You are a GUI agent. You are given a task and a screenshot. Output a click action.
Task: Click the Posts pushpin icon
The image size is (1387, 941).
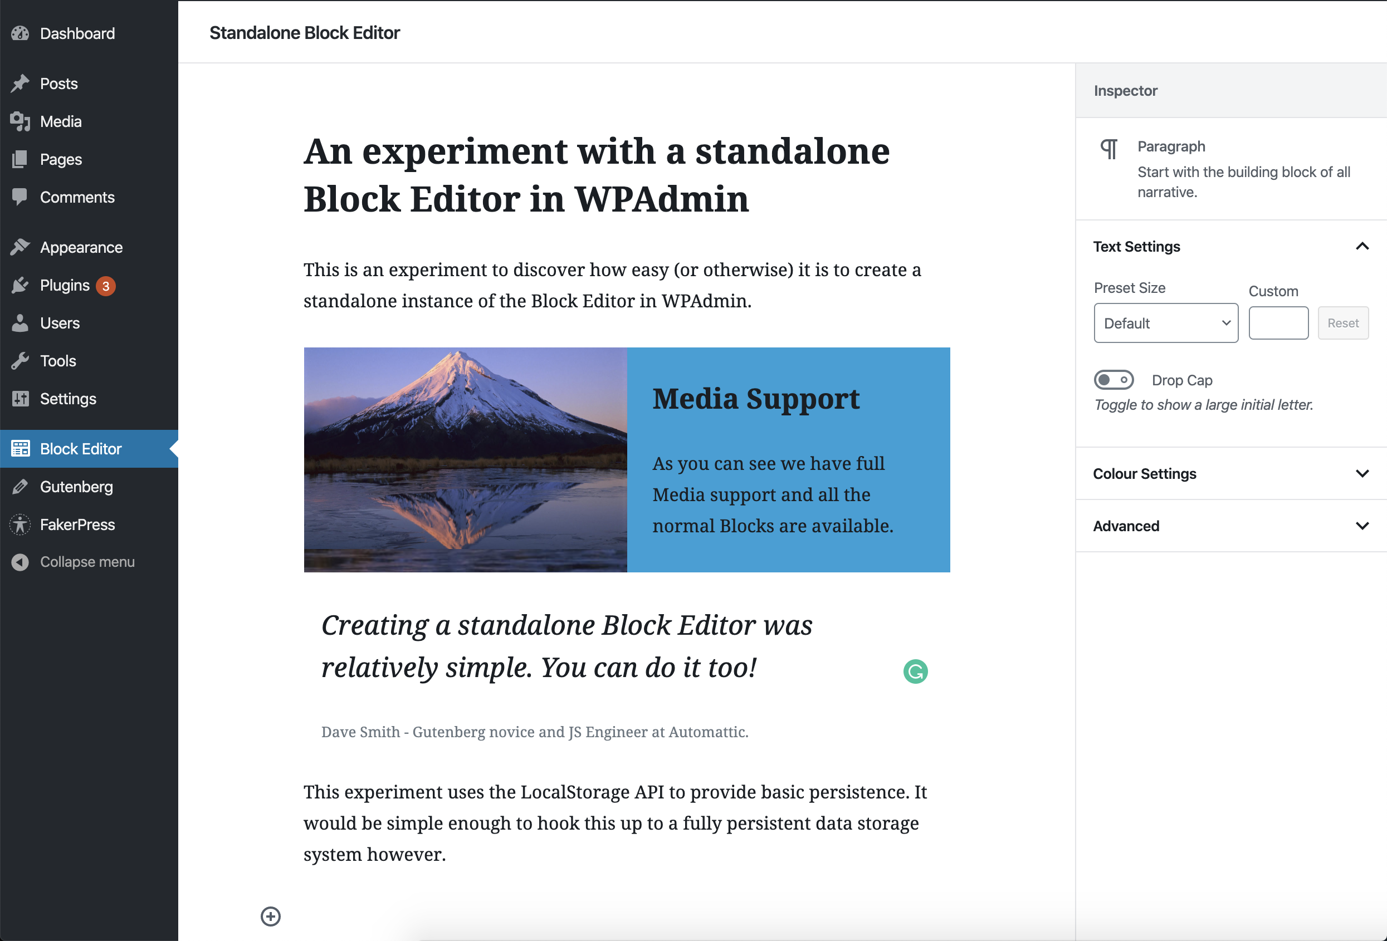pyautogui.click(x=19, y=84)
